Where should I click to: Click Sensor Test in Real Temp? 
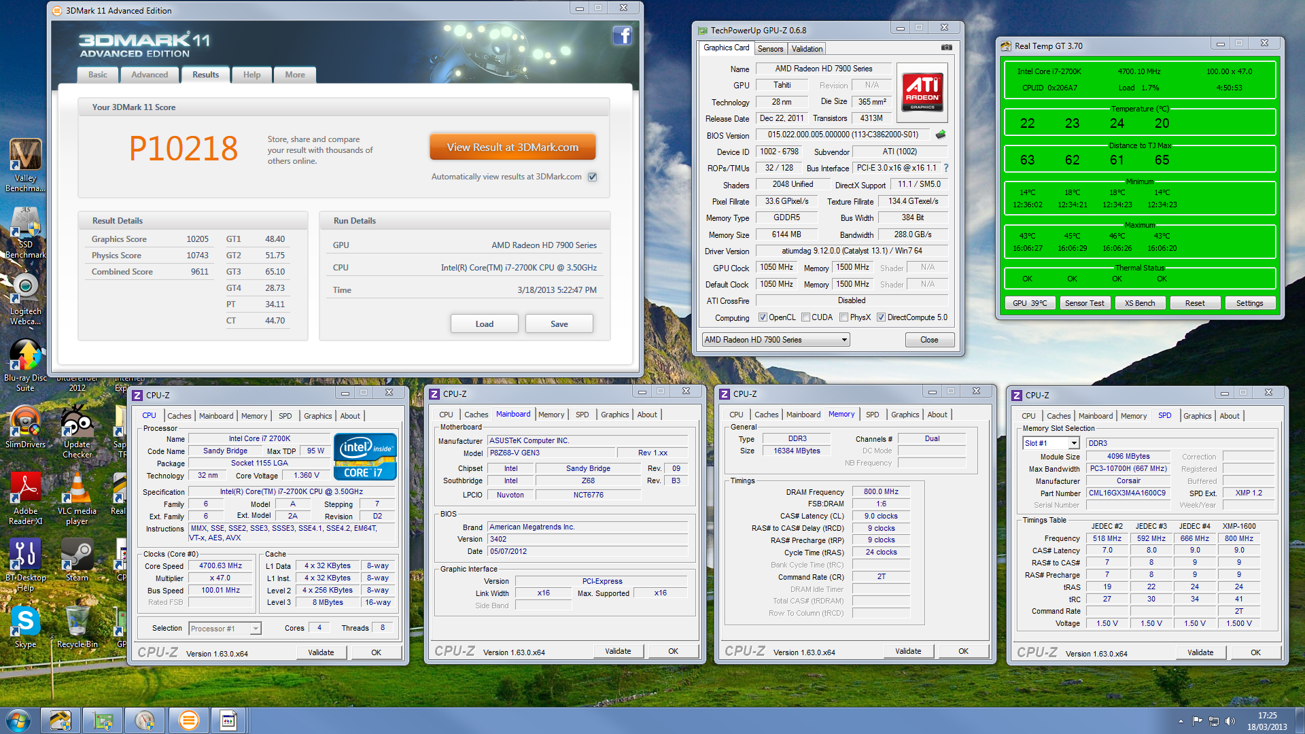pyautogui.click(x=1085, y=303)
